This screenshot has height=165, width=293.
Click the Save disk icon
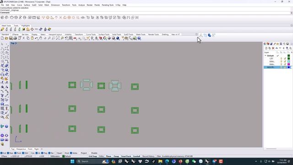[x=11, y=38]
